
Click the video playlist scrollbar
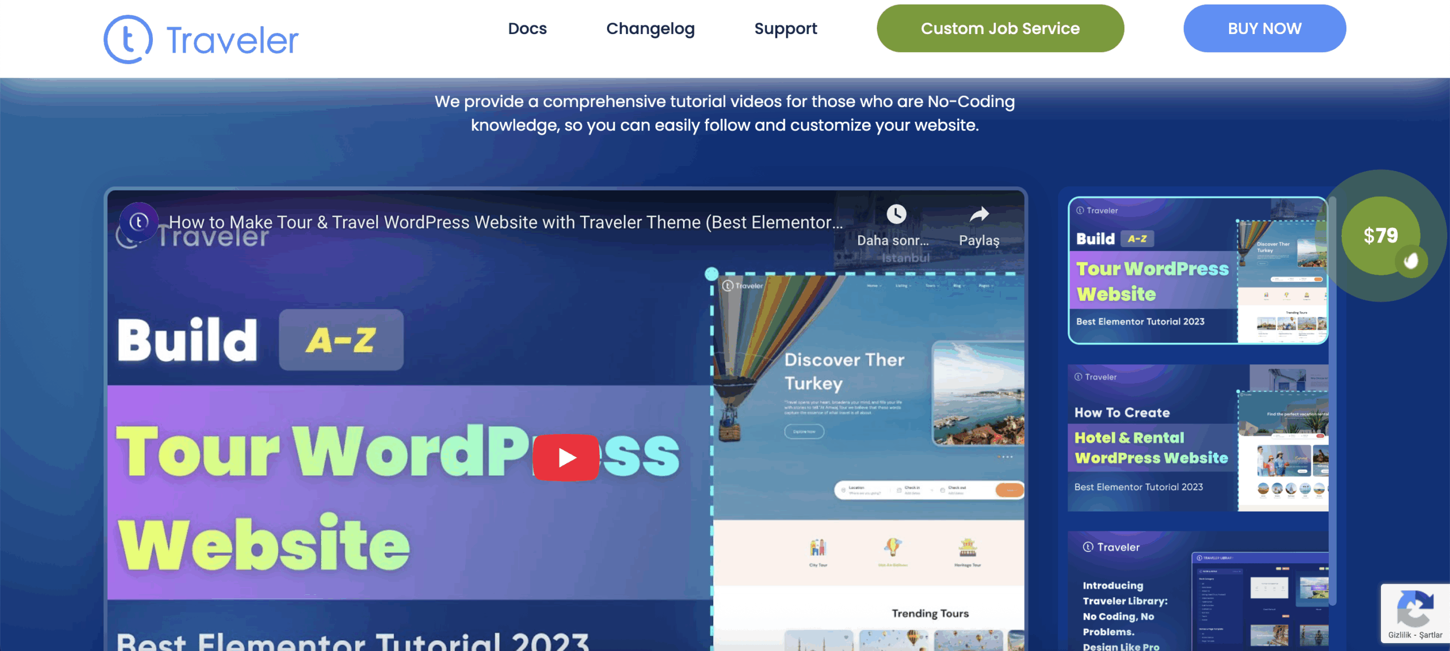coord(1333,401)
